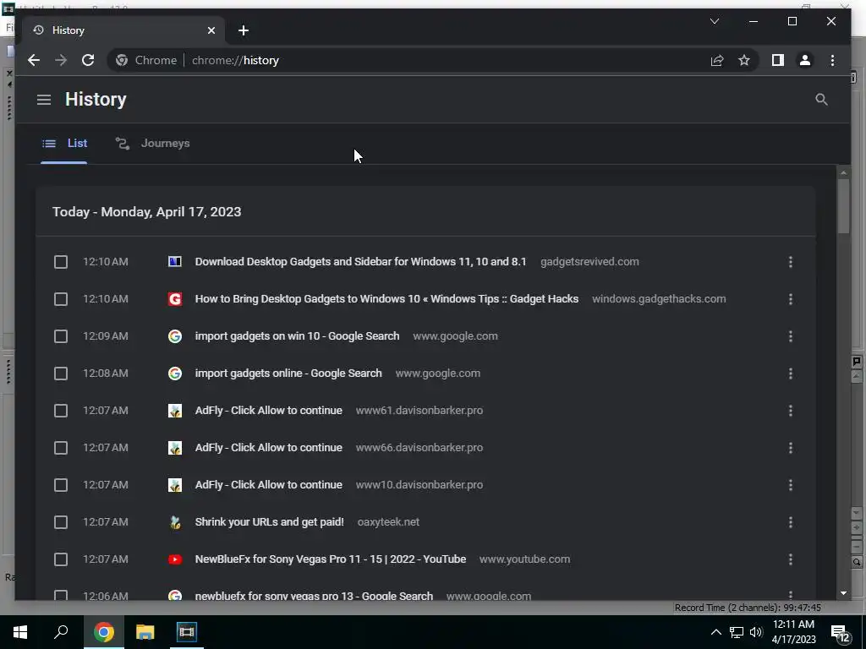
Task: Open the tab search chevron
Action: (714, 21)
